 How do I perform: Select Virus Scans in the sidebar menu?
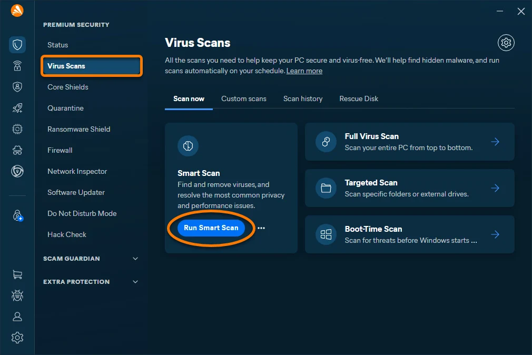[91, 66]
